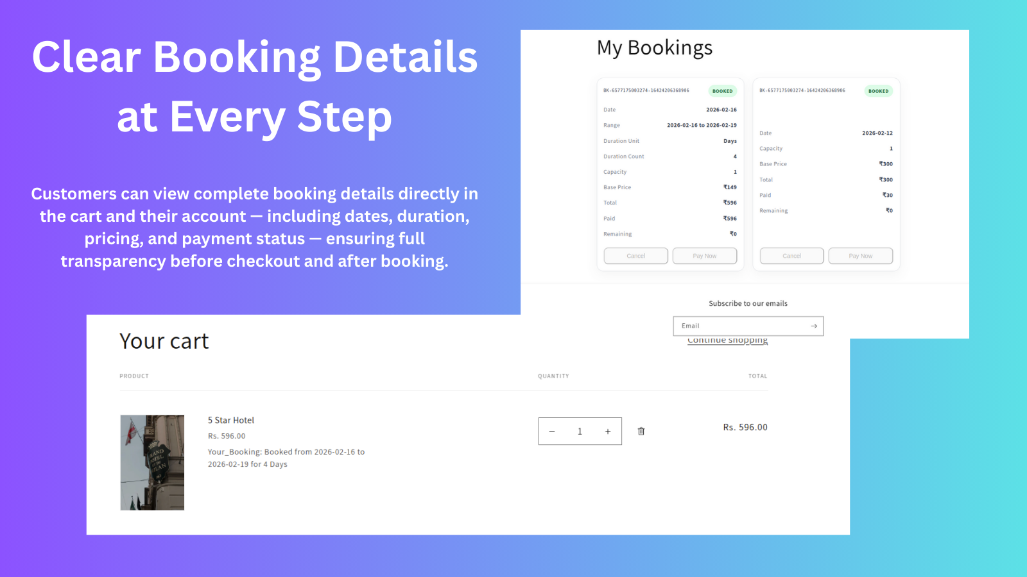1027x577 pixels.
Task: Open the hotel product thumbnail image
Action: (x=152, y=462)
